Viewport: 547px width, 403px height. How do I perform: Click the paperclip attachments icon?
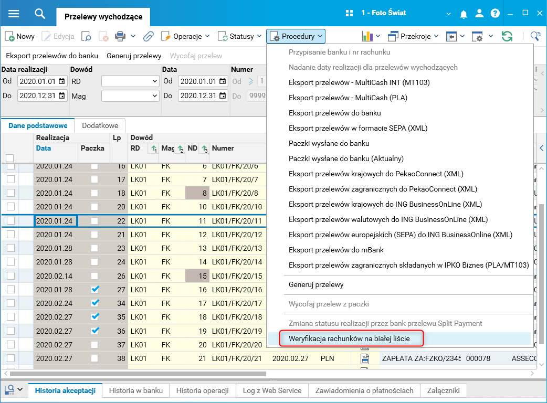coord(148,36)
